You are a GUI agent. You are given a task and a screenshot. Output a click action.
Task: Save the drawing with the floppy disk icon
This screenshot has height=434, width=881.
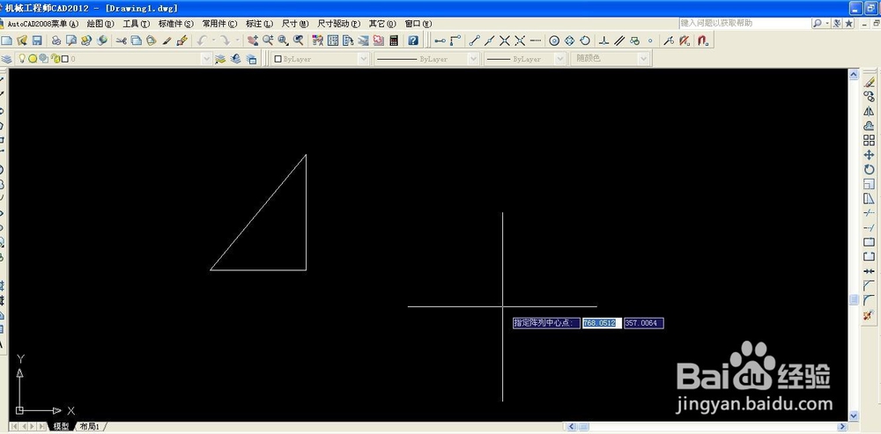(37, 40)
